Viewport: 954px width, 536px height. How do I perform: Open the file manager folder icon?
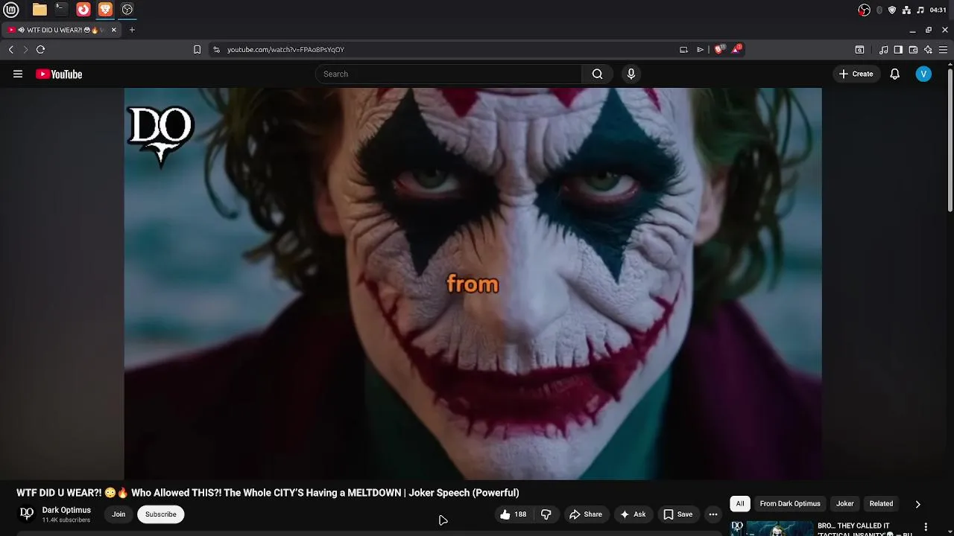click(40, 10)
